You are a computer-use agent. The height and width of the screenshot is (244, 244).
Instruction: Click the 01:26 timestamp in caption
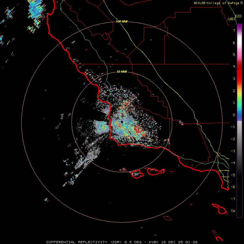(191, 242)
